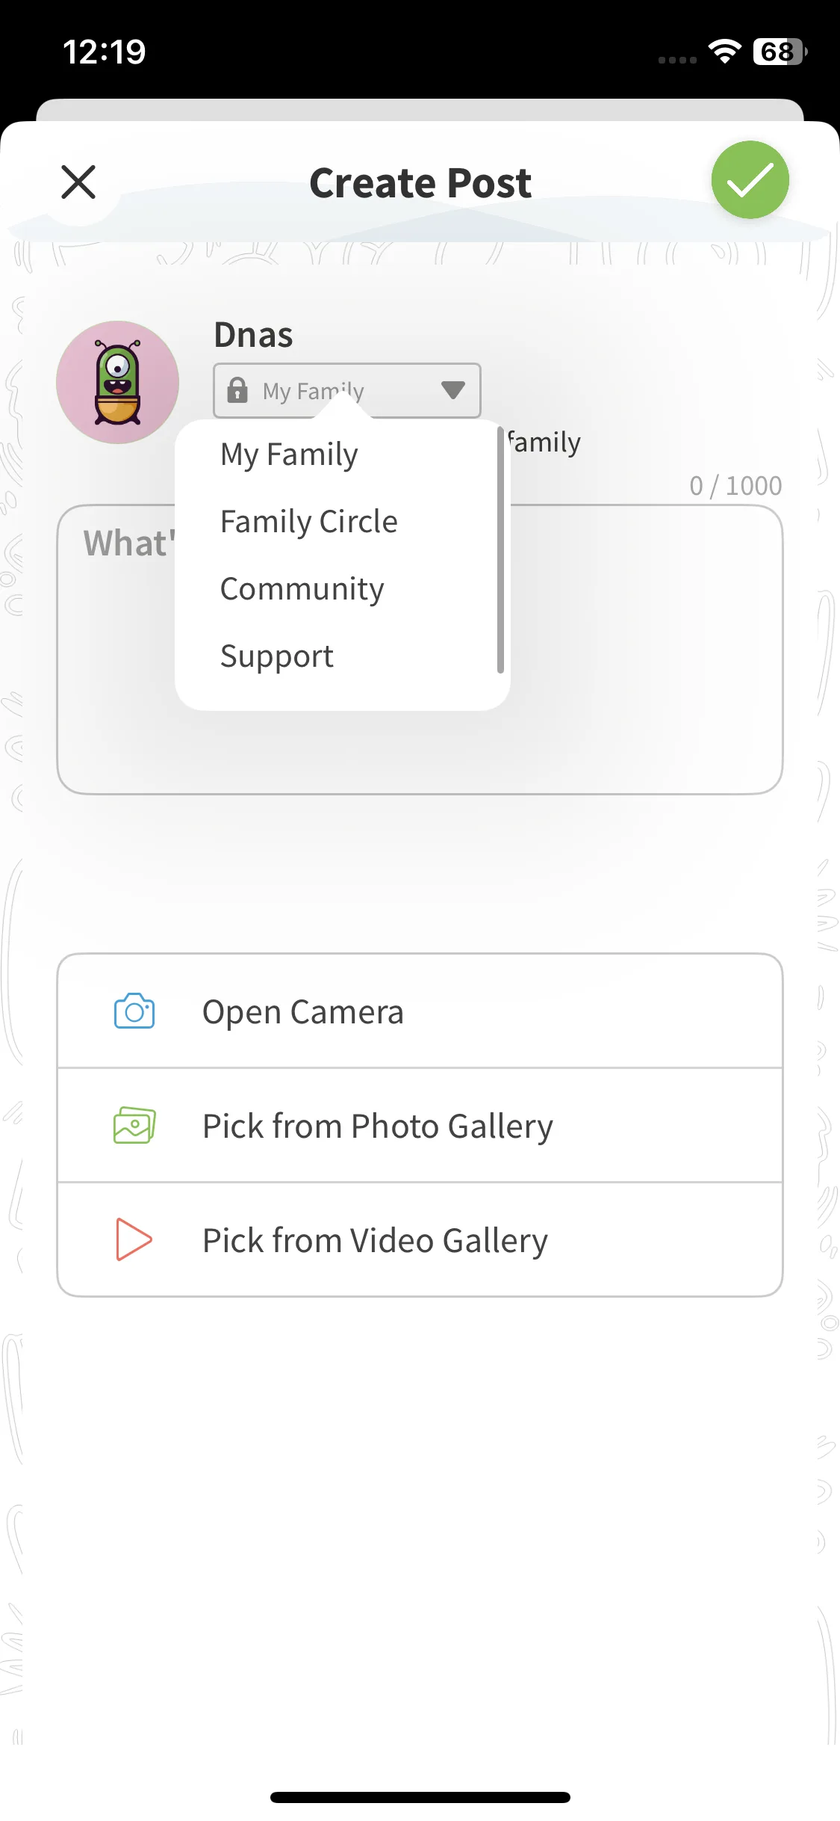Select My Family from the dropdown list

coord(289,454)
